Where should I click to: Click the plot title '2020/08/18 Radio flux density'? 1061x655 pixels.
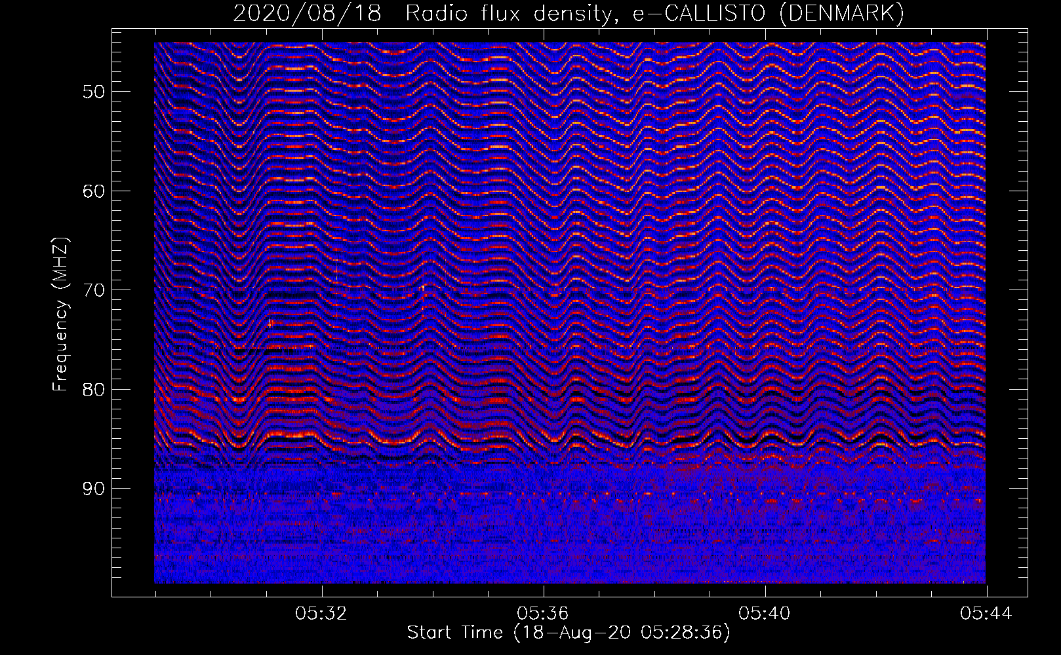(x=425, y=14)
